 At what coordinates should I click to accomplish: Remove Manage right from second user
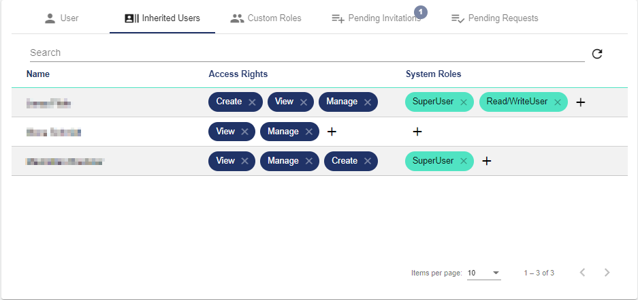click(308, 132)
